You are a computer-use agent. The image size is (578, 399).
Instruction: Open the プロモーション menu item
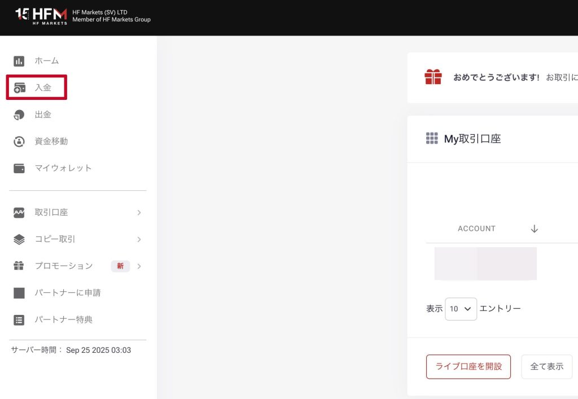(x=64, y=266)
